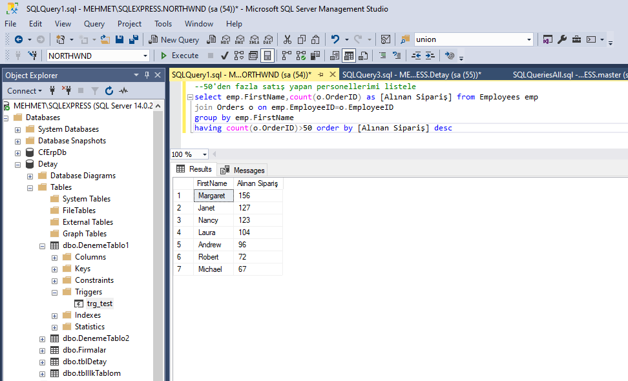Expand the dbo.Firmalar table node

42,349
